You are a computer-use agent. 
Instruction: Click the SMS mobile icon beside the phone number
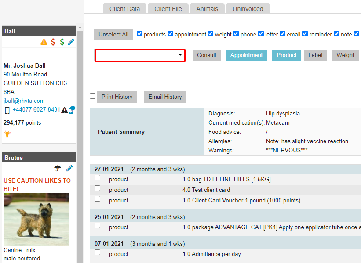tap(73, 110)
